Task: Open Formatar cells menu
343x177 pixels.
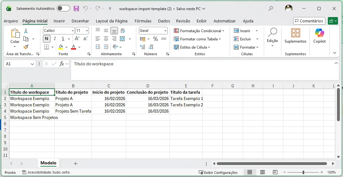Action: click(x=246, y=47)
